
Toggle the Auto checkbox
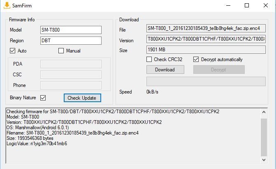tap(12, 51)
